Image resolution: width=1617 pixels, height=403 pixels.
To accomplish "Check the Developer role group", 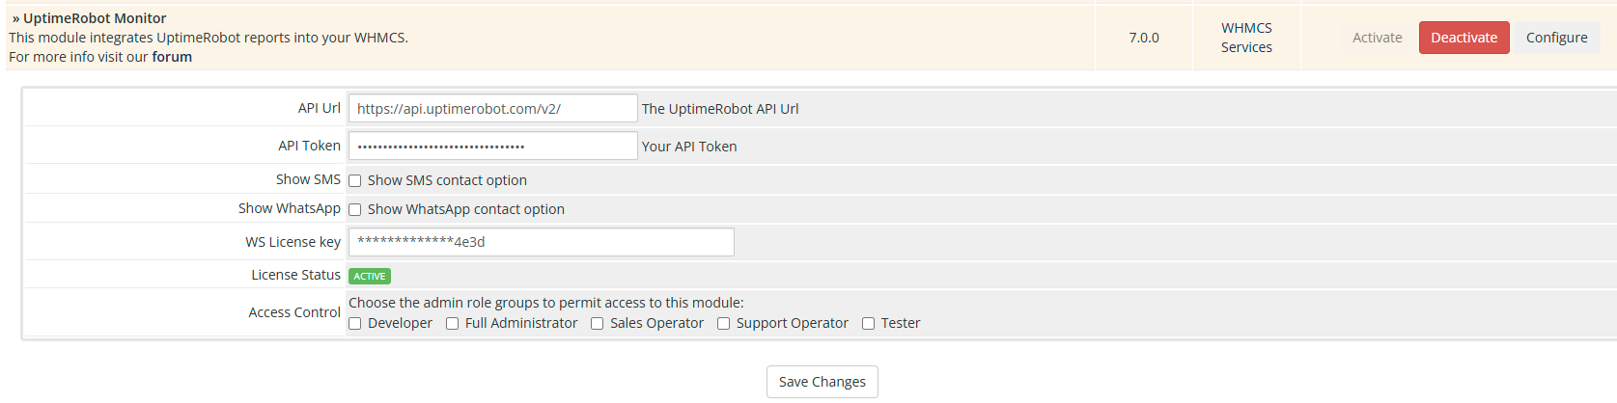I will pyautogui.click(x=355, y=323).
